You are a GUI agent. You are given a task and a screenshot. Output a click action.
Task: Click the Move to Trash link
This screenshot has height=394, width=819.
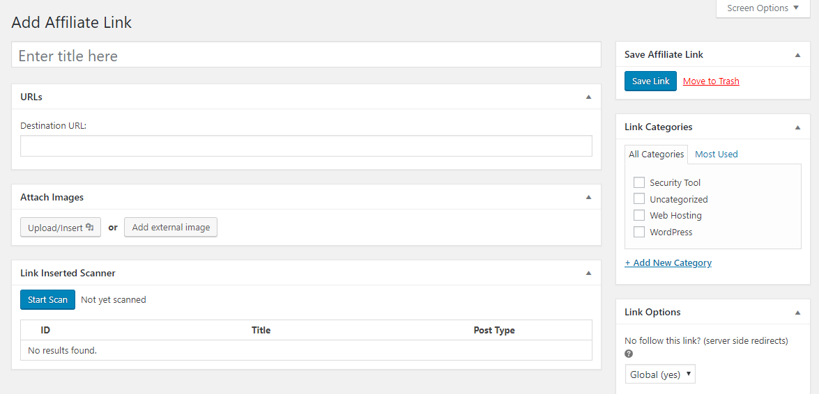click(x=711, y=81)
